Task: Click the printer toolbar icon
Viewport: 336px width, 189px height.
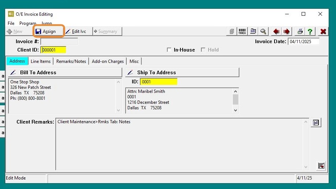Action: (x=300, y=31)
